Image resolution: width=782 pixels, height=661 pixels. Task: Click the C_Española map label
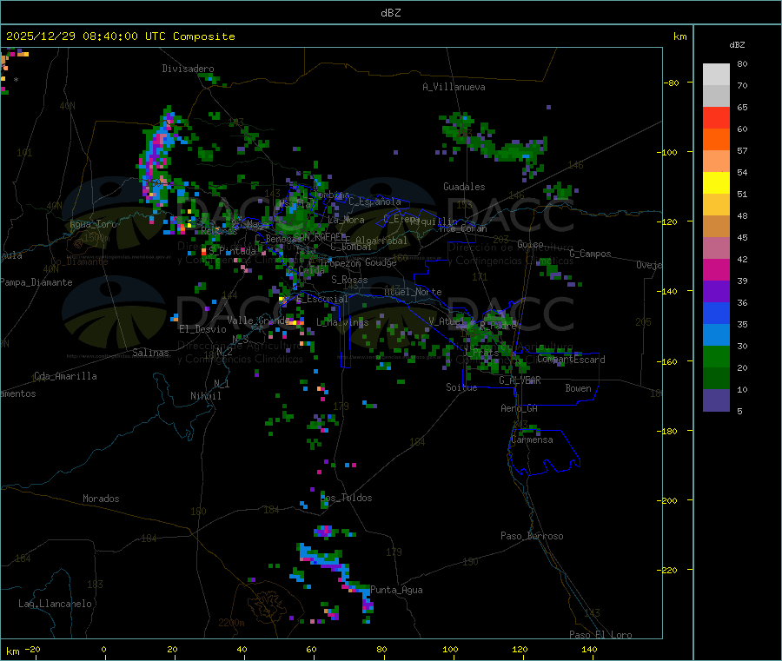[x=375, y=202]
